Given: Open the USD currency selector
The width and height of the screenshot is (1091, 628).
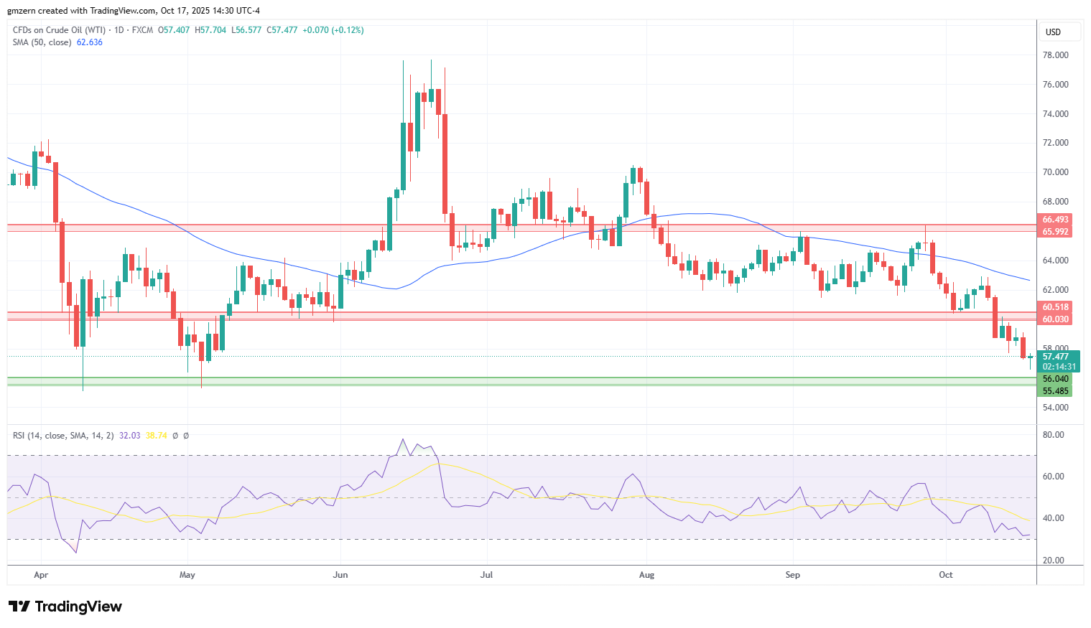Looking at the screenshot, I should pyautogui.click(x=1060, y=32).
